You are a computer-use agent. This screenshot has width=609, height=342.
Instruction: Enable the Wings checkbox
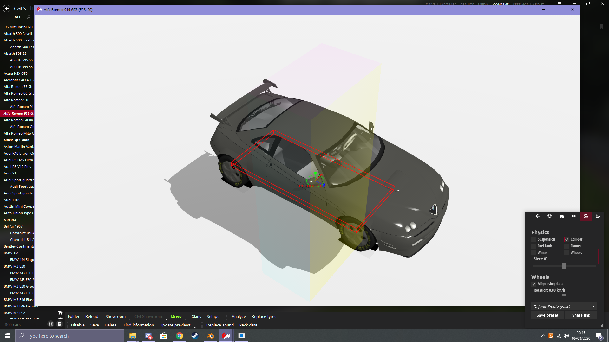click(534, 253)
